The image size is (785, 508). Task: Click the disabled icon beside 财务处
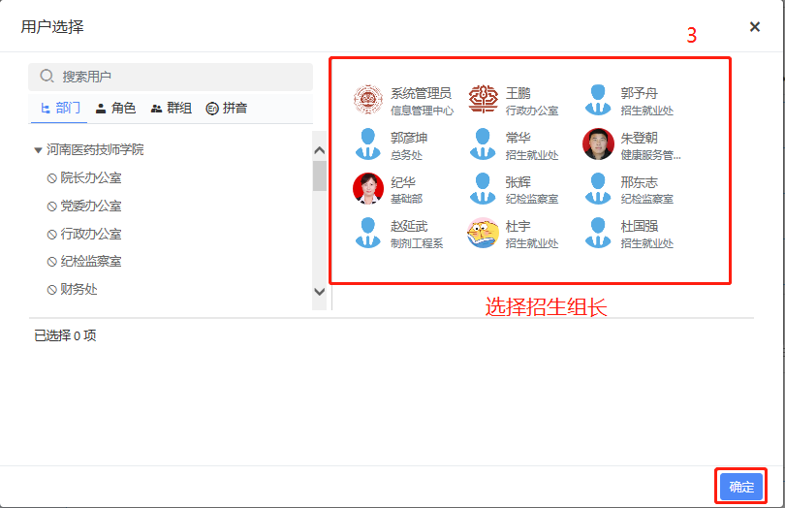click(x=51, y=290)
